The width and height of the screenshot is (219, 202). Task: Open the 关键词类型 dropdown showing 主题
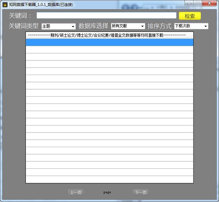pyautogui.click(x=58, y=26)
